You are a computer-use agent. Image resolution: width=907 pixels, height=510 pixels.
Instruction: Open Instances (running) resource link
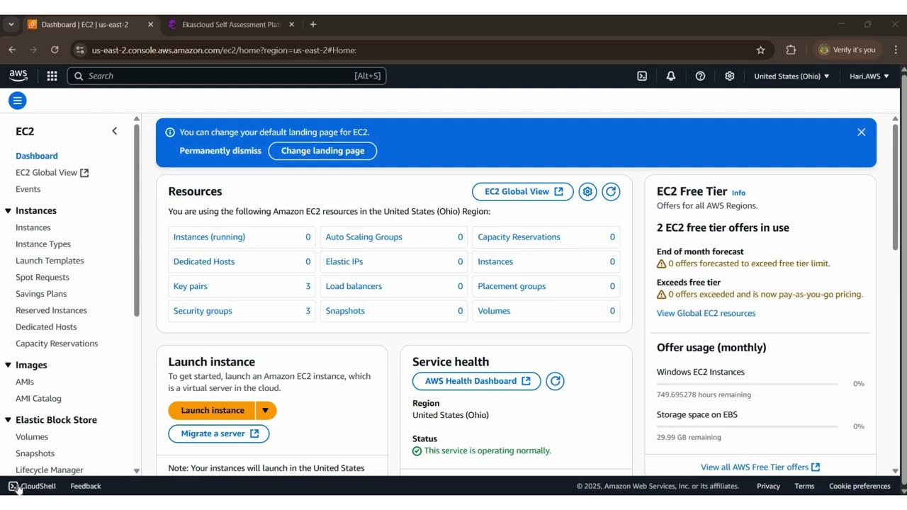click(x=209, y=237)
